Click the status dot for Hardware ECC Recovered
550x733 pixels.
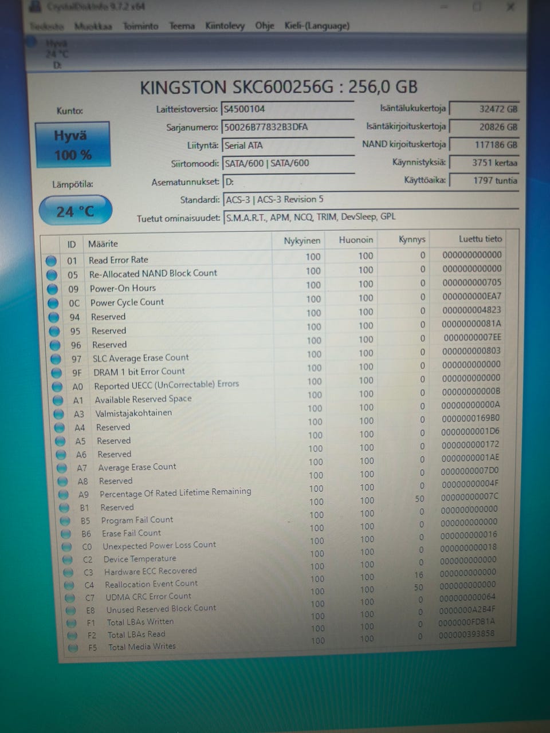[69, 573]
